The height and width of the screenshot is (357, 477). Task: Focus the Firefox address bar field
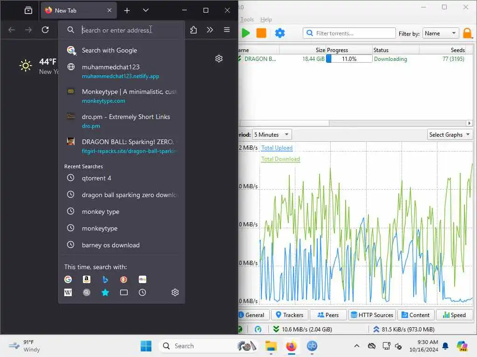click(x=122, y=30)
